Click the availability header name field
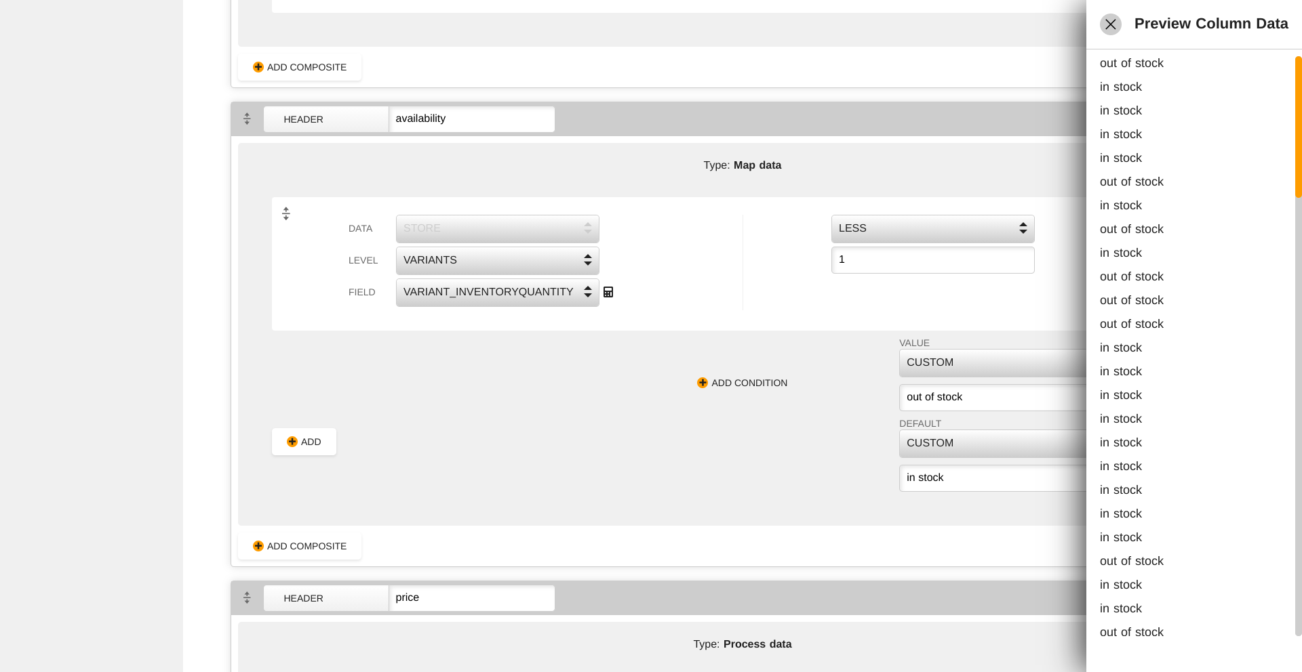Image resolution: width=1302 pixels, height=672 pixels. click(x=472, y=119)
